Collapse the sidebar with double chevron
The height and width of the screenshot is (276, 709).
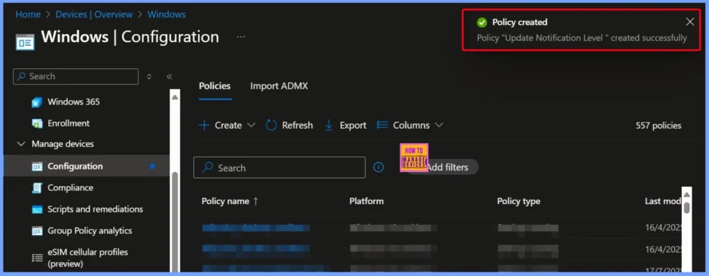click(x=169, y=77)
